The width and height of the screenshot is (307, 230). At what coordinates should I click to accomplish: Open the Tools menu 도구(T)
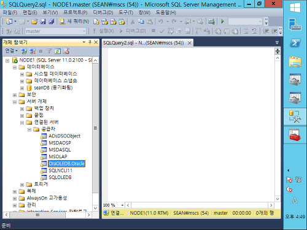tap(126, 13)
